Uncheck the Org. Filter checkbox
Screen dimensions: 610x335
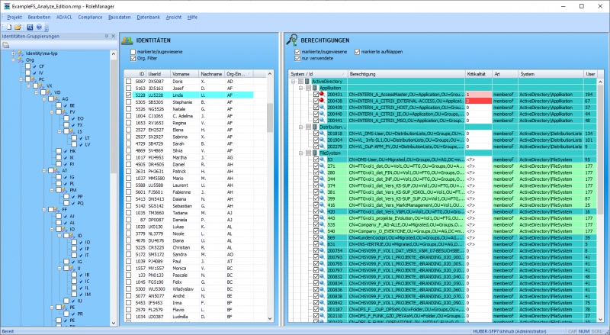pyautogui.click(x=133, y=57)
